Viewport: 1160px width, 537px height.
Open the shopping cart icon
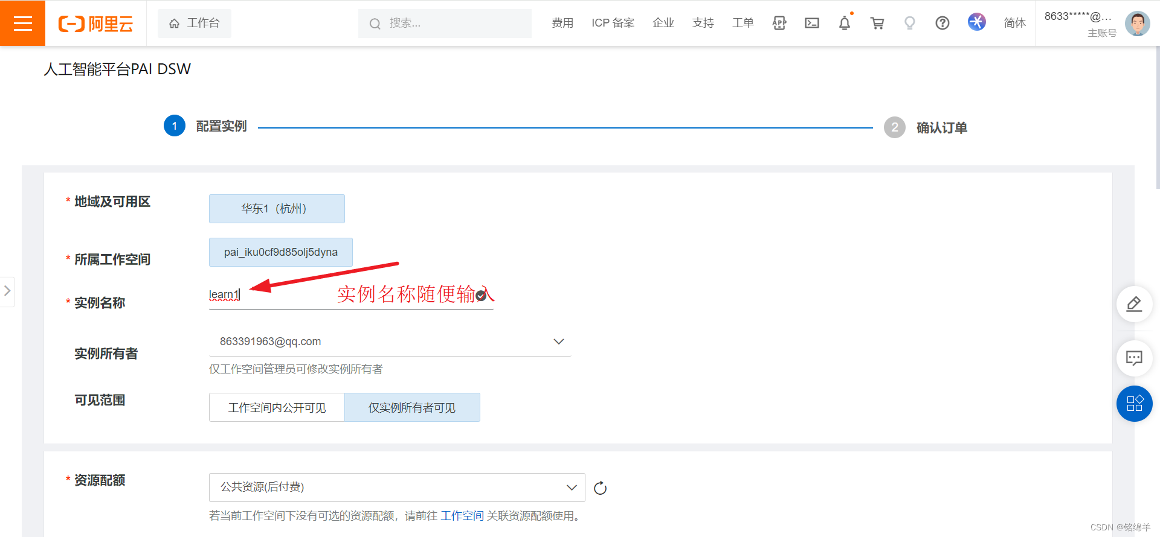877,23
